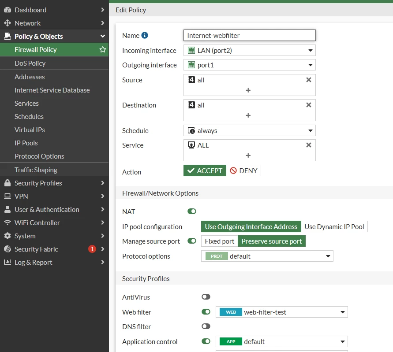The height and width of the screenshot is (352, 393).
Task: Click the Log & Report chart icon
Action: pos(7,262)
